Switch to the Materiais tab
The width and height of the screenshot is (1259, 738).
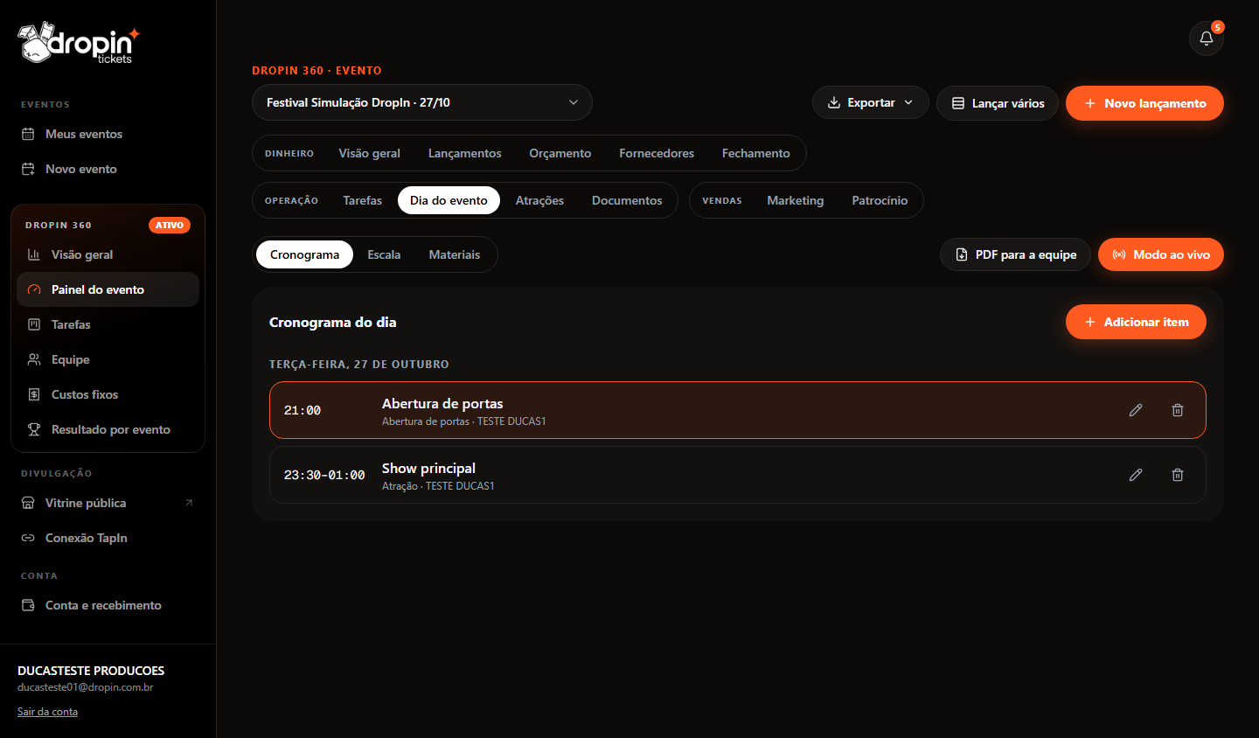(455, 254)
